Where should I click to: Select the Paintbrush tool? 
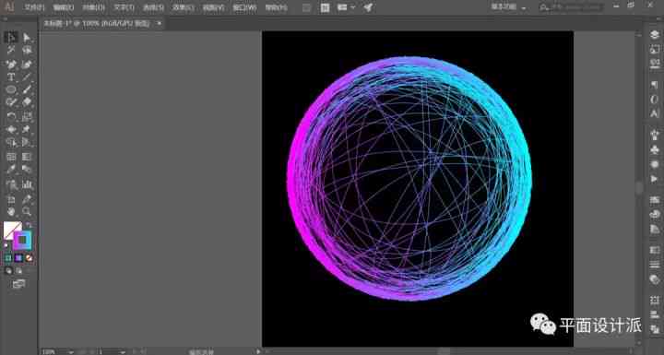27,89
